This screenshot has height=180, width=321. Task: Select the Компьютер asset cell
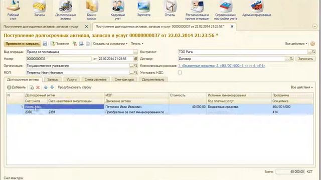(64, 106)
